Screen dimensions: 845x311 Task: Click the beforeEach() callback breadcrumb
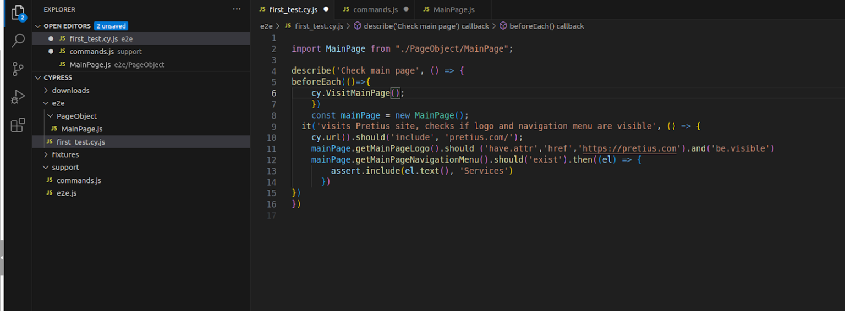(546, 26)
